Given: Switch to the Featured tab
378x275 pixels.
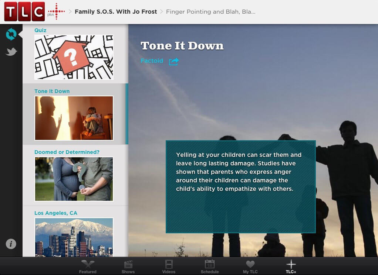Looking at the screenshot, I should (x=88, y=267).
